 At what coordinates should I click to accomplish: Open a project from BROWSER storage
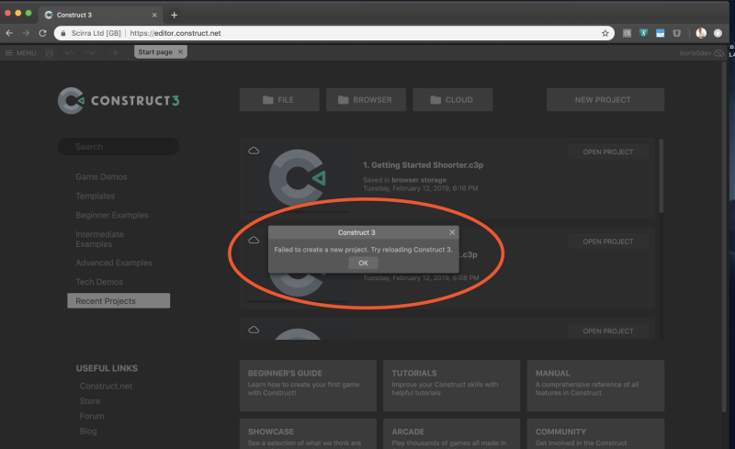click(x=365, y=100)
